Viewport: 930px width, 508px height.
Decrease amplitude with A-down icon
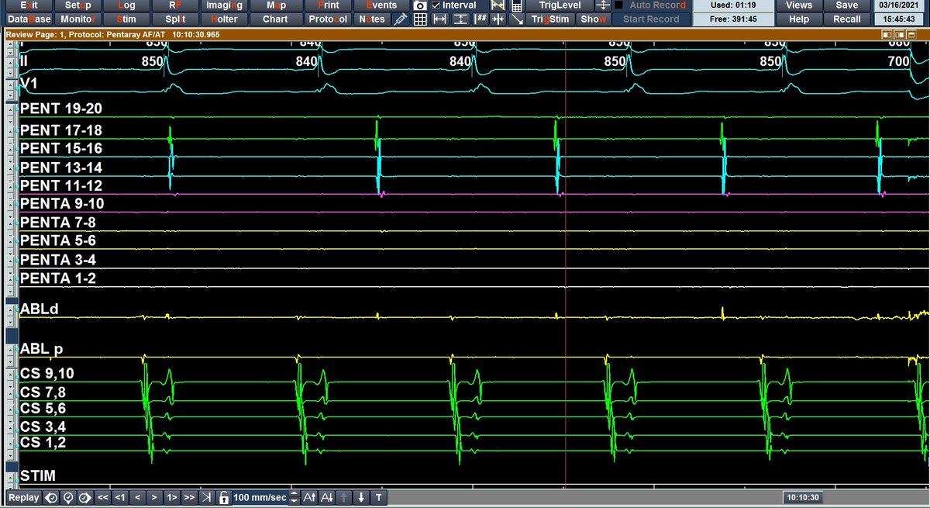point(327,497)
